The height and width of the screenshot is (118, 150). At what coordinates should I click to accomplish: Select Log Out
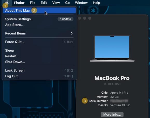tap(39, 76)
